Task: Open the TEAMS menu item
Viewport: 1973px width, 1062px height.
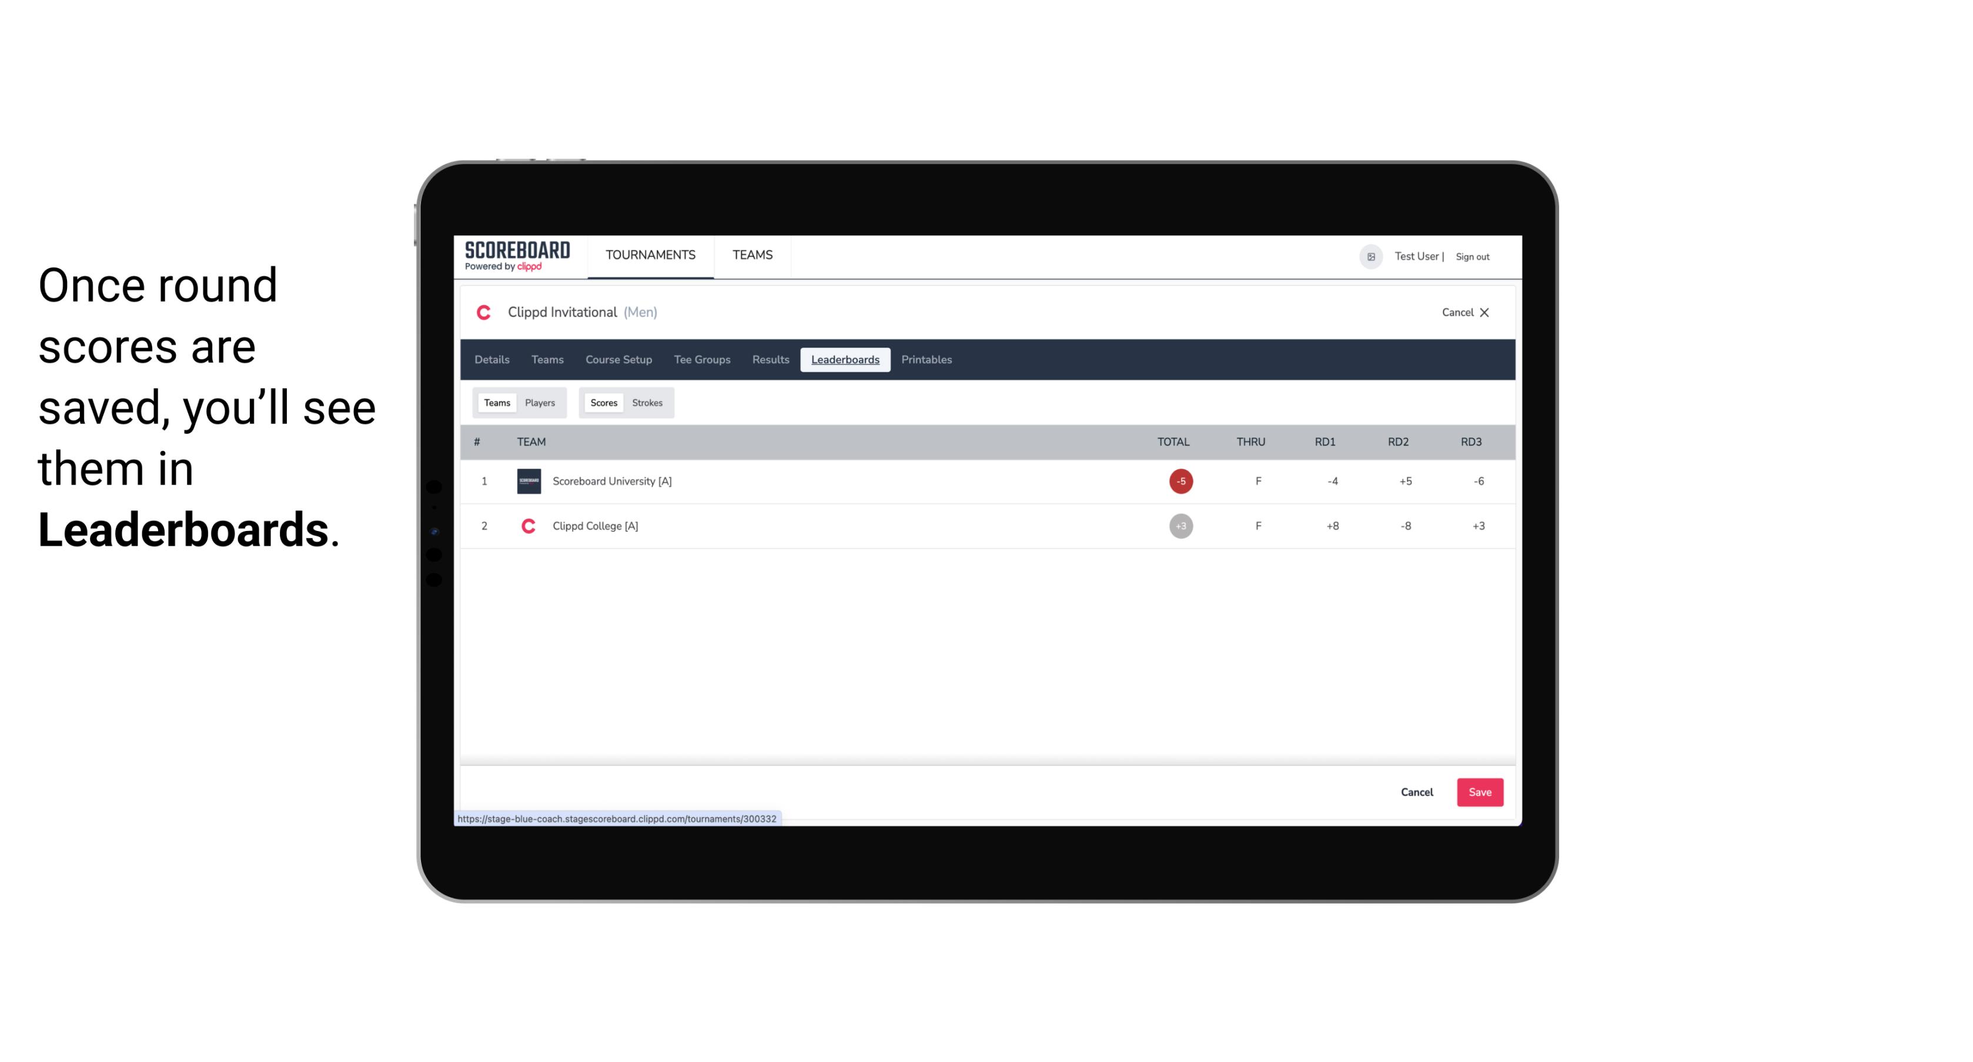Action: coord(753,255)
